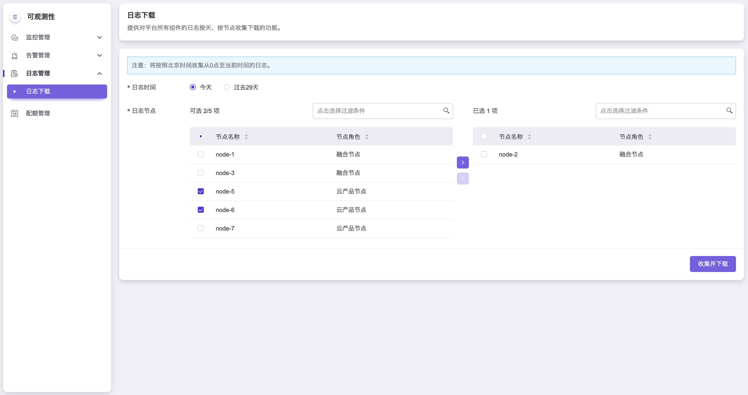The height and width of the screenshot is (395, 748).
Task: Click search icon in available nodes filter
Action: tap(446, 110)
